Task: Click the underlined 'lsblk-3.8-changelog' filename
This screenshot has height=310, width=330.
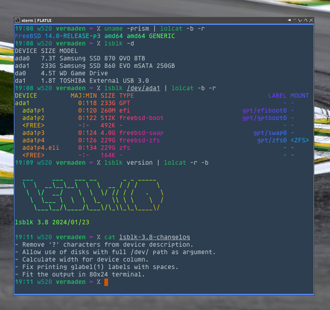Action: point(154,237)
